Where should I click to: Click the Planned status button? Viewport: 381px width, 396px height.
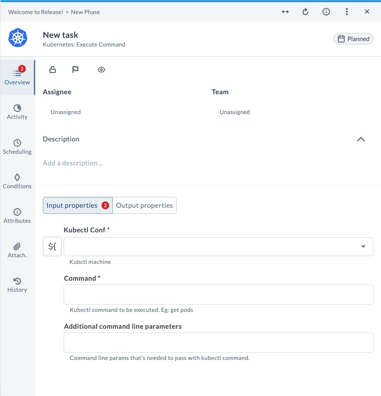coord(353,39)
